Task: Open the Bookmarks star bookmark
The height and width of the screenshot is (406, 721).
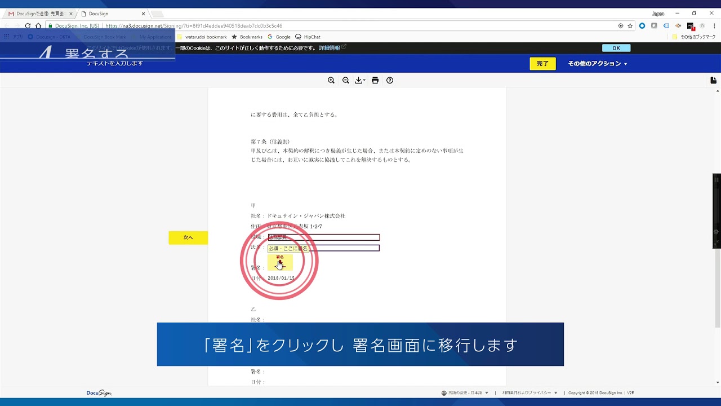Action: point(247,37)
